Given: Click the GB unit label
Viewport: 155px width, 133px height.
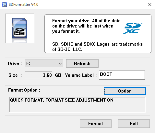Looking at the screenshot, I should pos(58,75).
